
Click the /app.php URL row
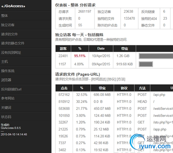(x=160, y=130)
